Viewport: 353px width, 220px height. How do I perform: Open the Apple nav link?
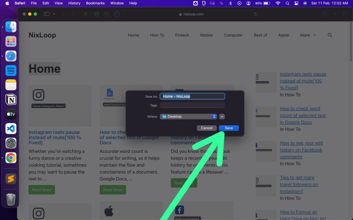coord(283,35)
